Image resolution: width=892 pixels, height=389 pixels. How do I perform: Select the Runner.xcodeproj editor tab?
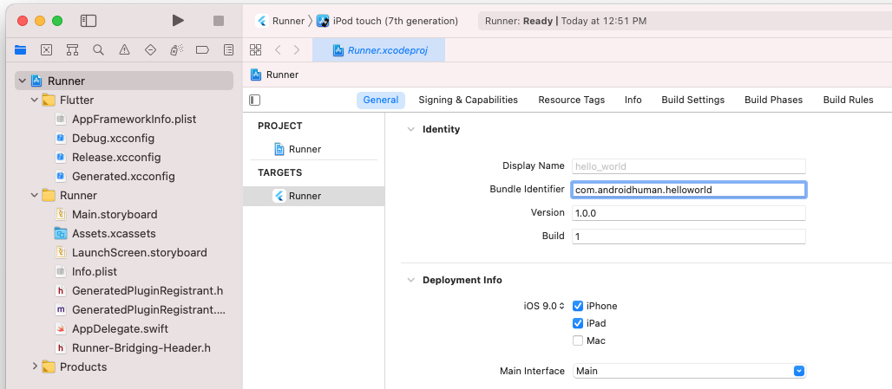click(x=379, y=50)
